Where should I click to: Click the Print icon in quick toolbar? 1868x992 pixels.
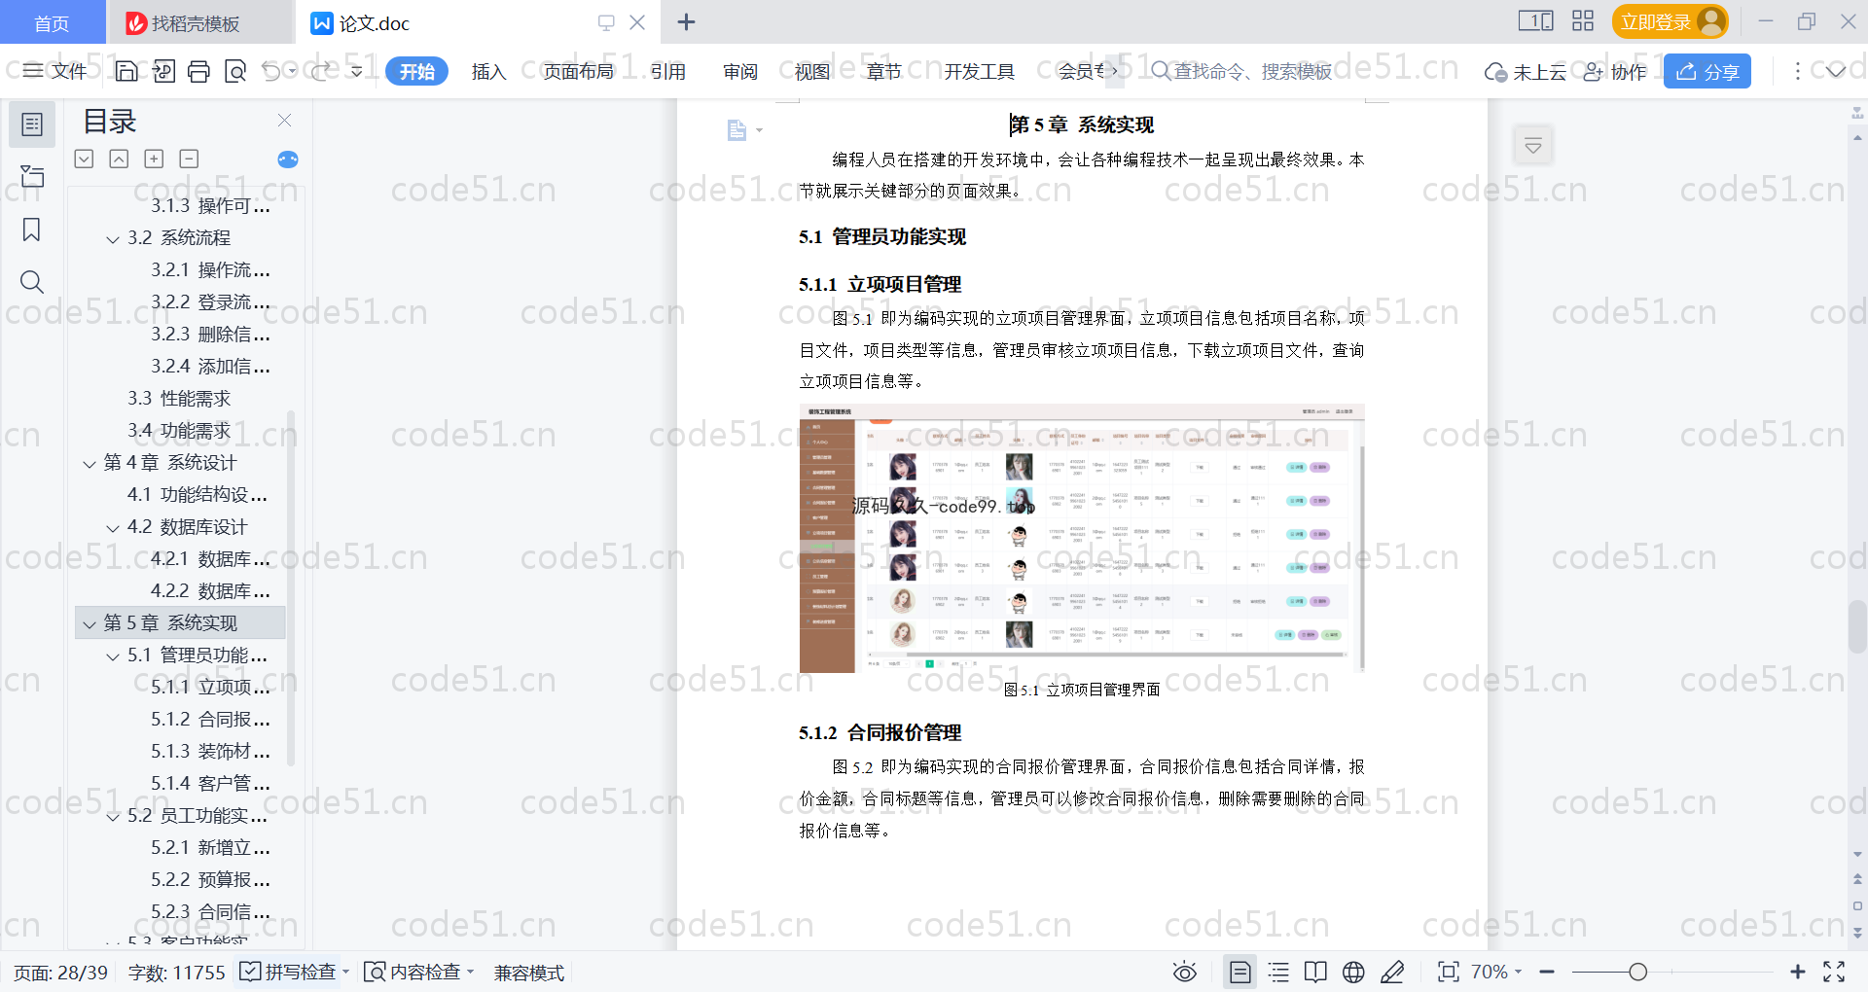point(198,71)
